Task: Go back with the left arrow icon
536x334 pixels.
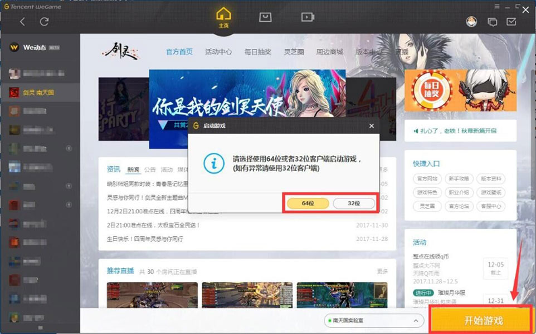Action: point(22,22)
